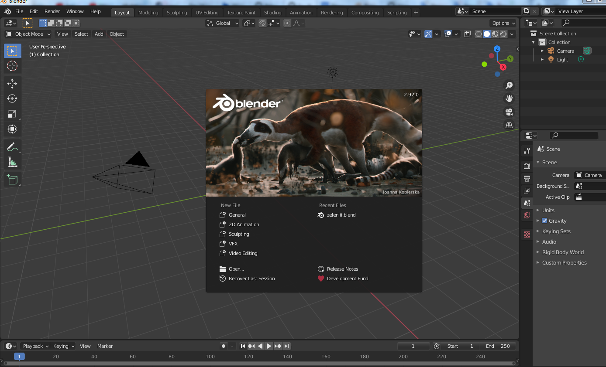Open the File menu
The image size is (606, 367).
pos(19,11)
